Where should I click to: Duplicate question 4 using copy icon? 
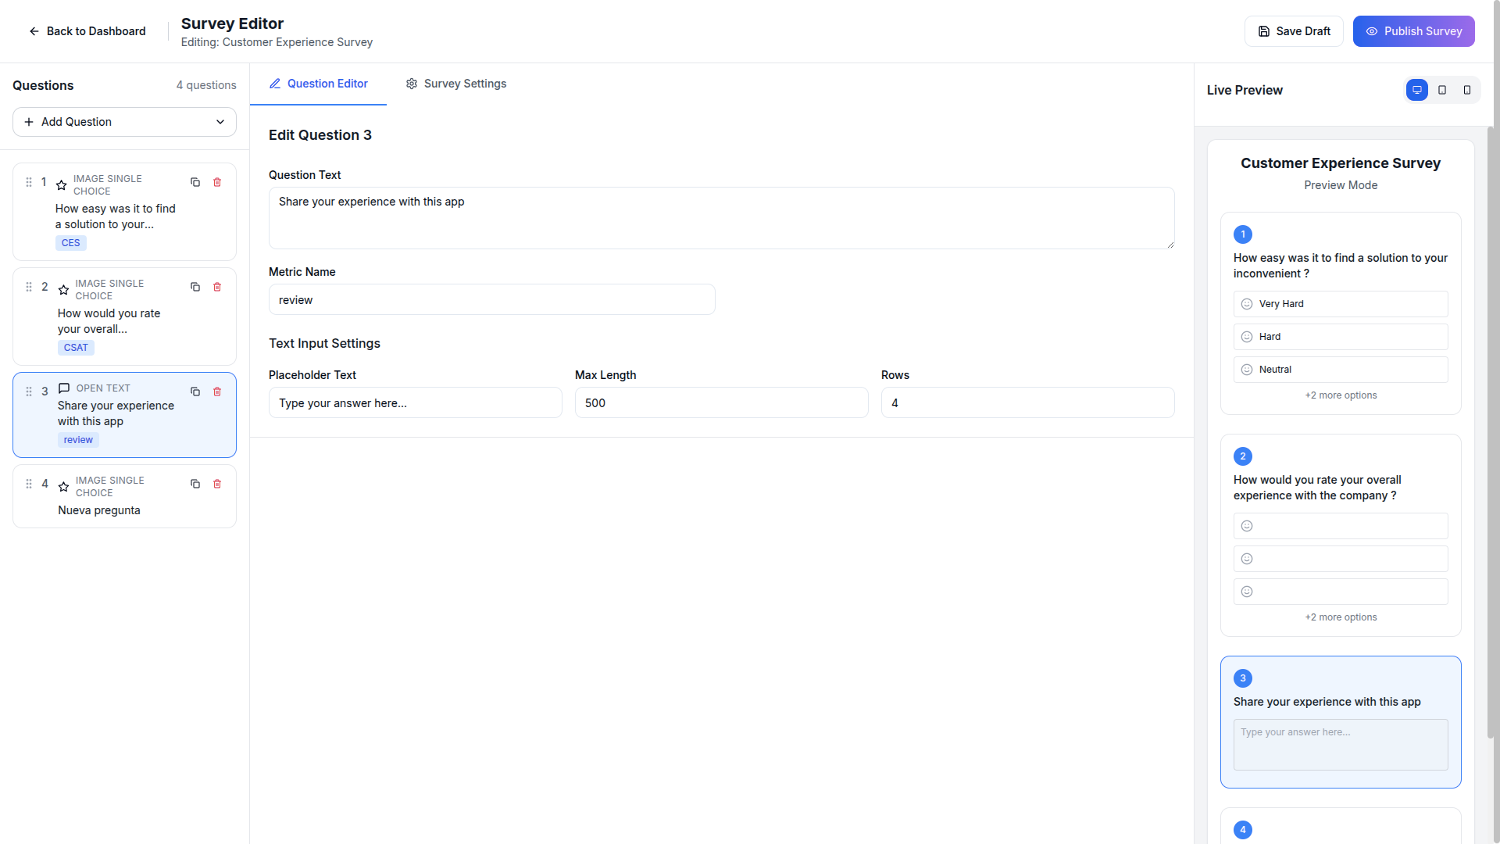click(195, 484)
